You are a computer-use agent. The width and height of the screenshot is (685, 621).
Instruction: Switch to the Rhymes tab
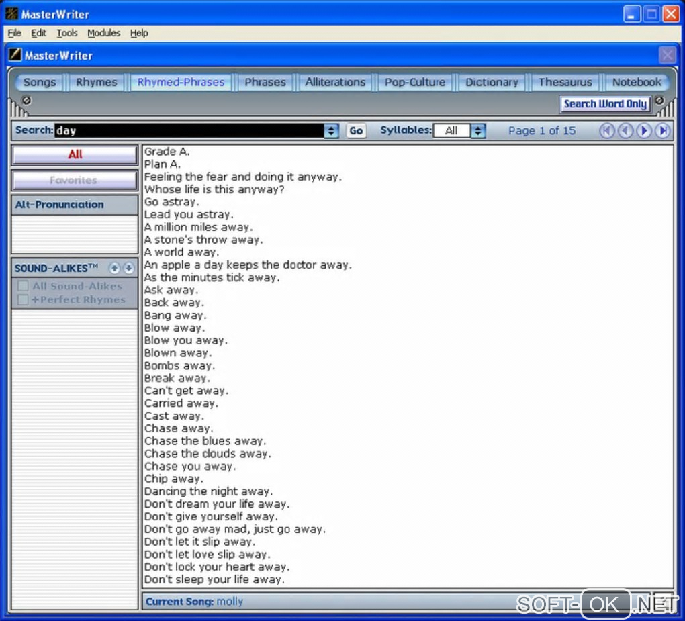pyautogui.click(x=97, y=82)
